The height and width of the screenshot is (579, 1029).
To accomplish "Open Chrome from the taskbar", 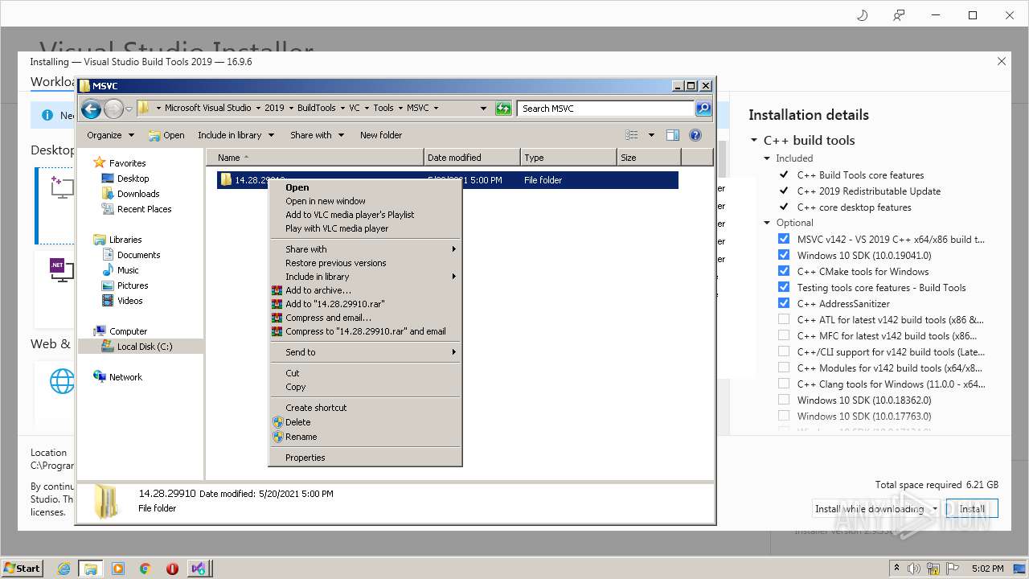I will pos(146,569).
